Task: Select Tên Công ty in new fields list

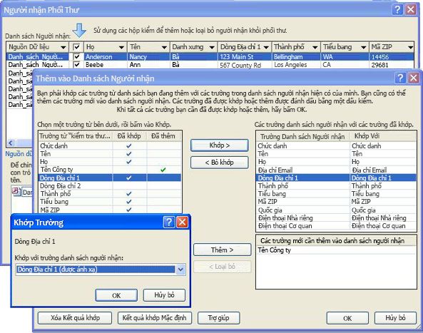Action: pyautogui.click(x=336, y=250)
